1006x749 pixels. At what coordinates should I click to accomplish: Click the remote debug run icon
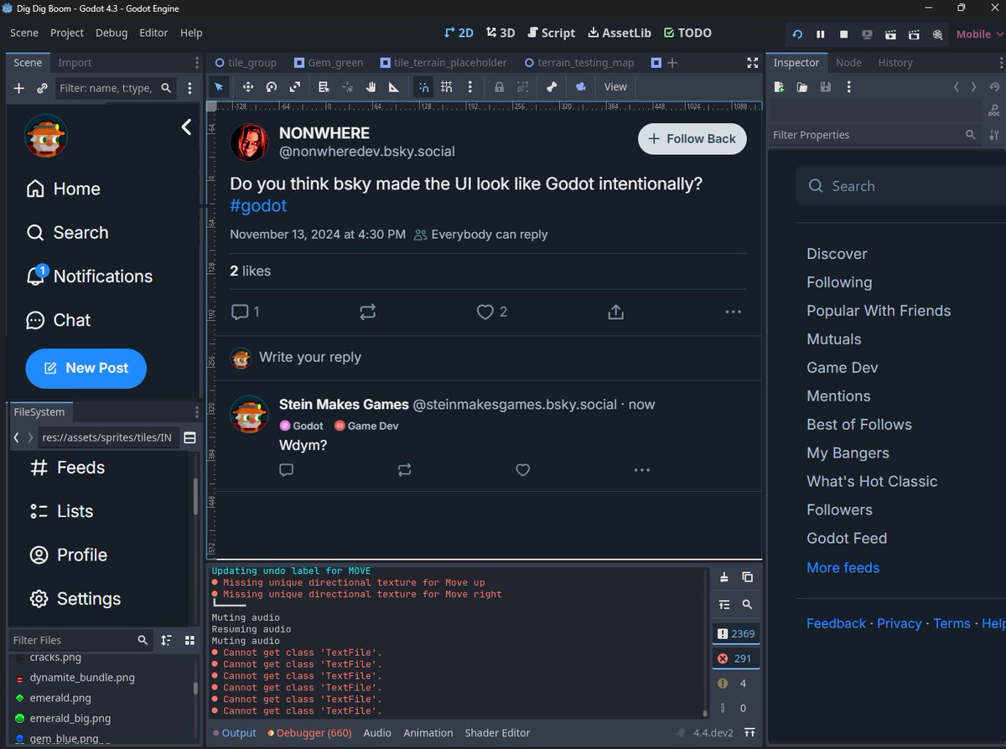tap(868, 34)
